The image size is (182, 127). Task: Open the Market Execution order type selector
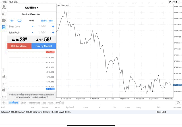point(32,14)
